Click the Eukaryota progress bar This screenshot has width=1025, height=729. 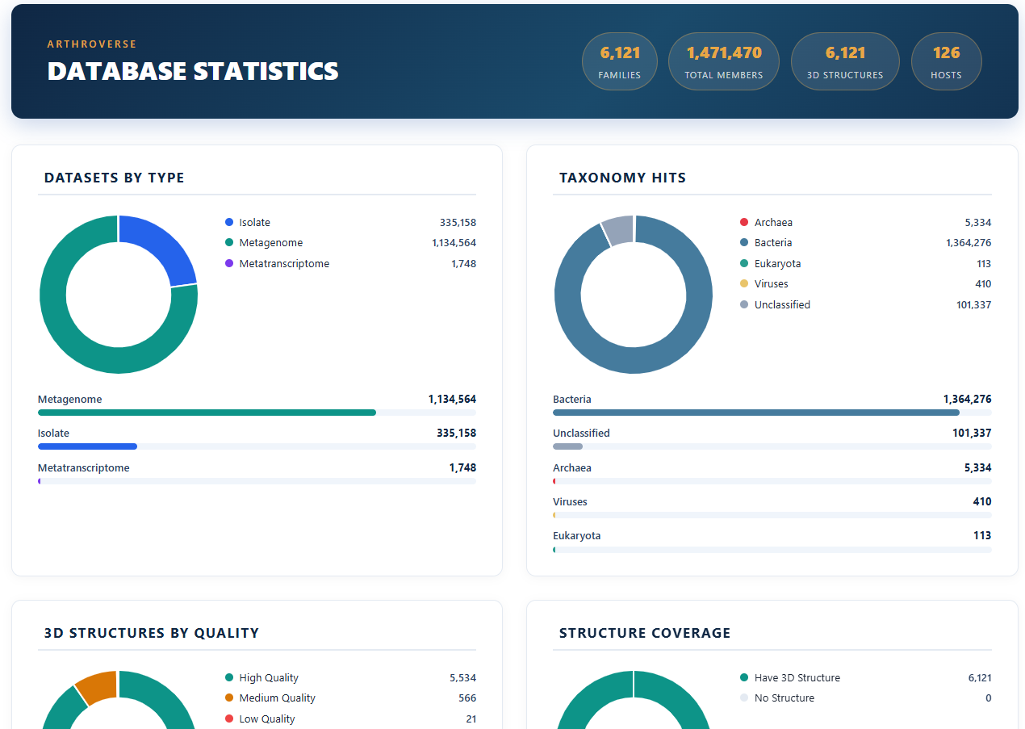click(772, 550)
